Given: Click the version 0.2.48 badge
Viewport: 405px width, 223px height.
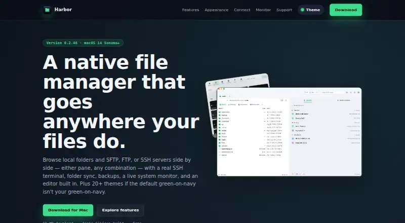Looking at the screenshot, I should tap(83, 43).
